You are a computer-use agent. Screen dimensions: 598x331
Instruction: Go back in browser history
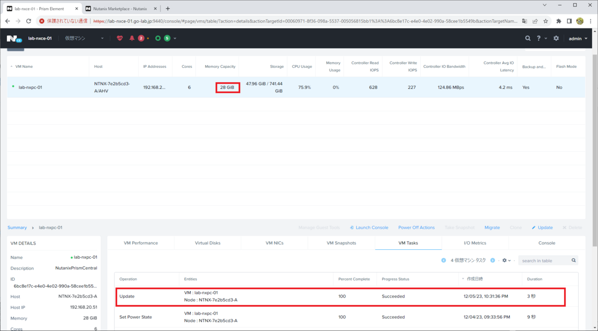tap(7, 21)
